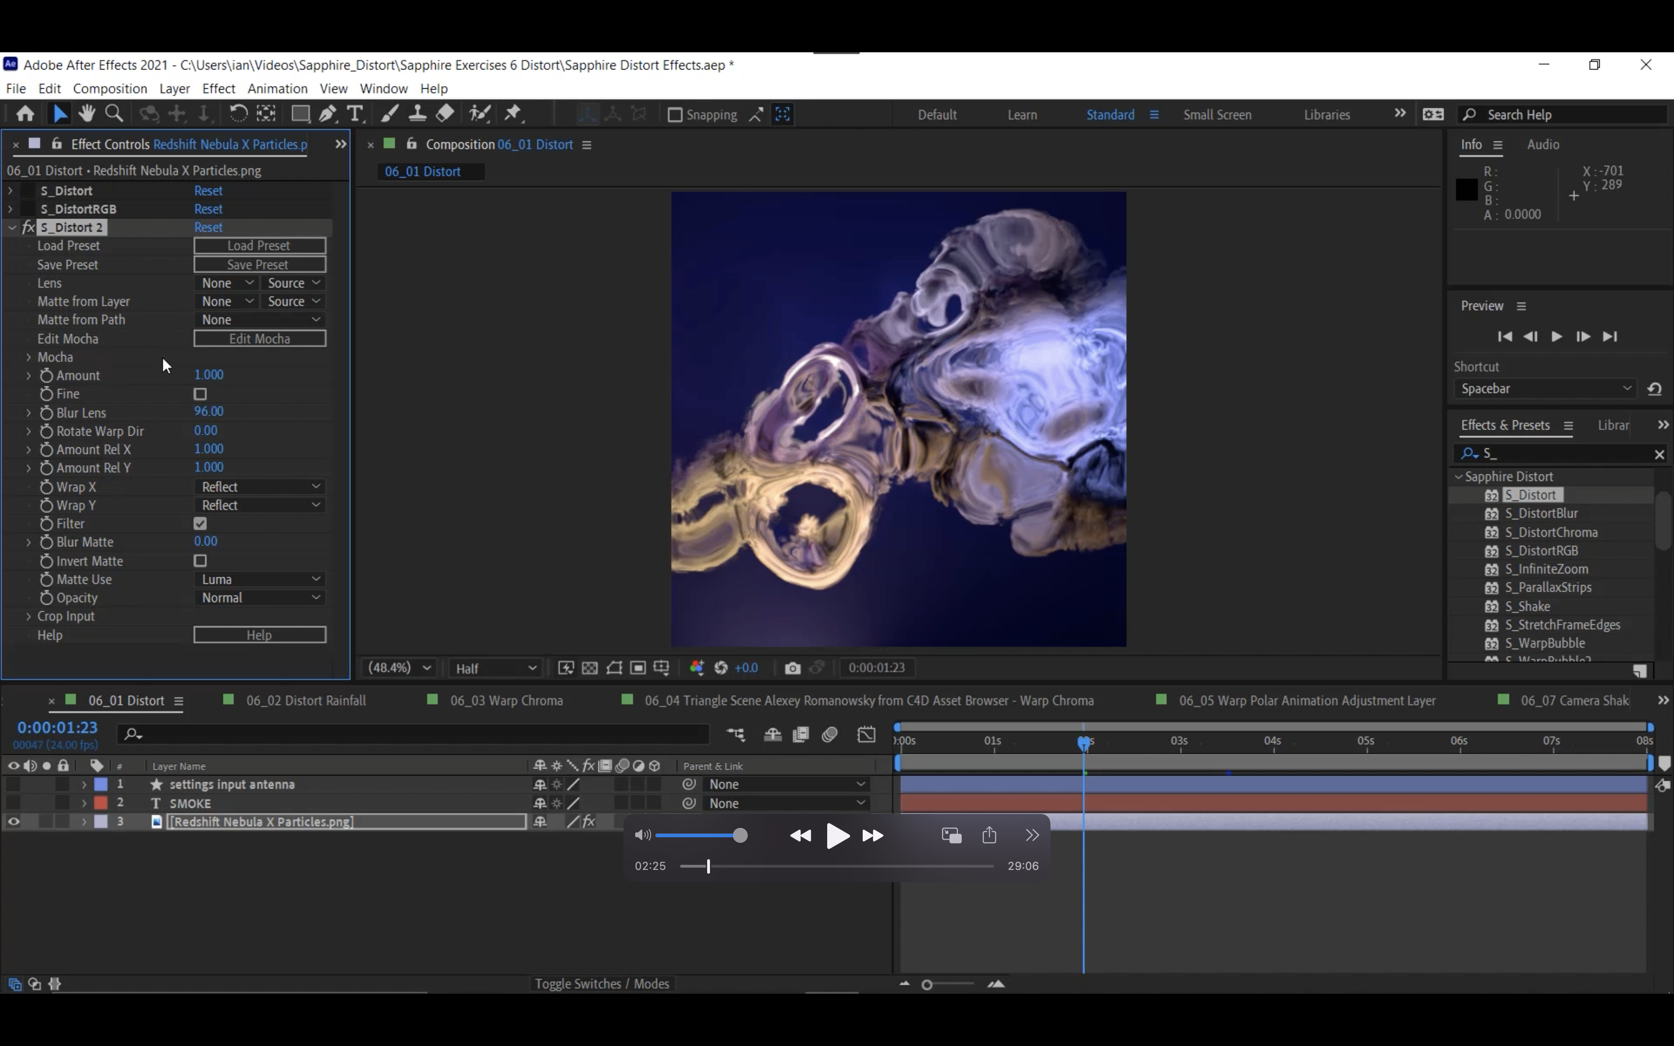Toggle the Blur Lens stopwatch keyframe

click(x=46, y=413)
